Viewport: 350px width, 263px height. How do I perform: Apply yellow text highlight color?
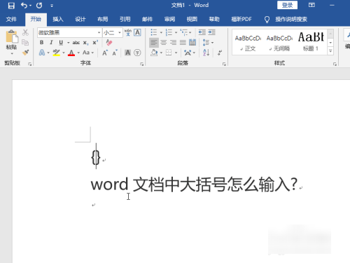[x=57, y=53]
